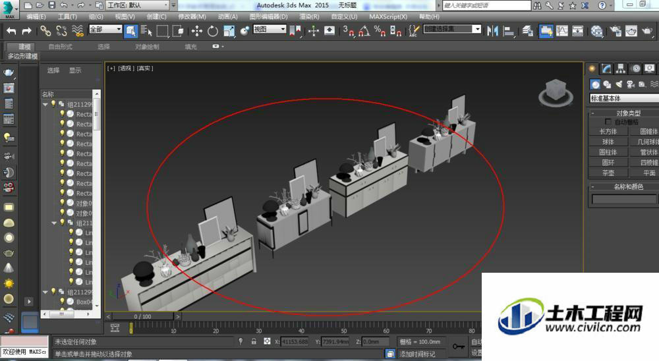
Task: Open the Schematic View icon
Action: coord(578,31)
